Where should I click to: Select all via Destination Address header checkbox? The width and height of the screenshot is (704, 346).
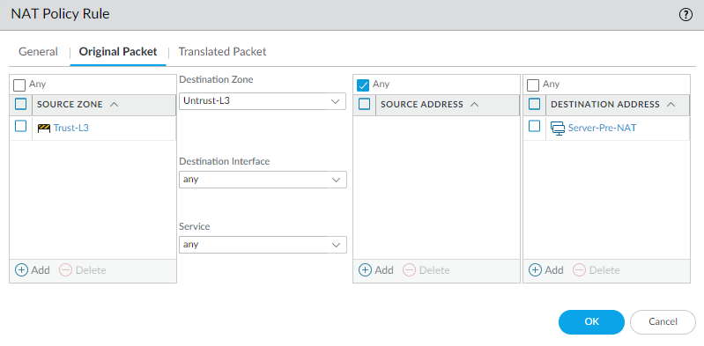click(x=534, y=104)
